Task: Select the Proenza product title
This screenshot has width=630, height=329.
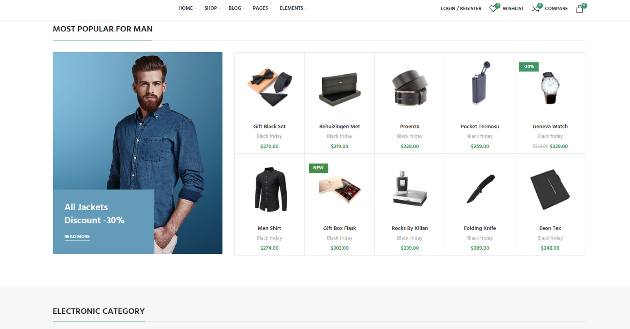Action: 409,127
